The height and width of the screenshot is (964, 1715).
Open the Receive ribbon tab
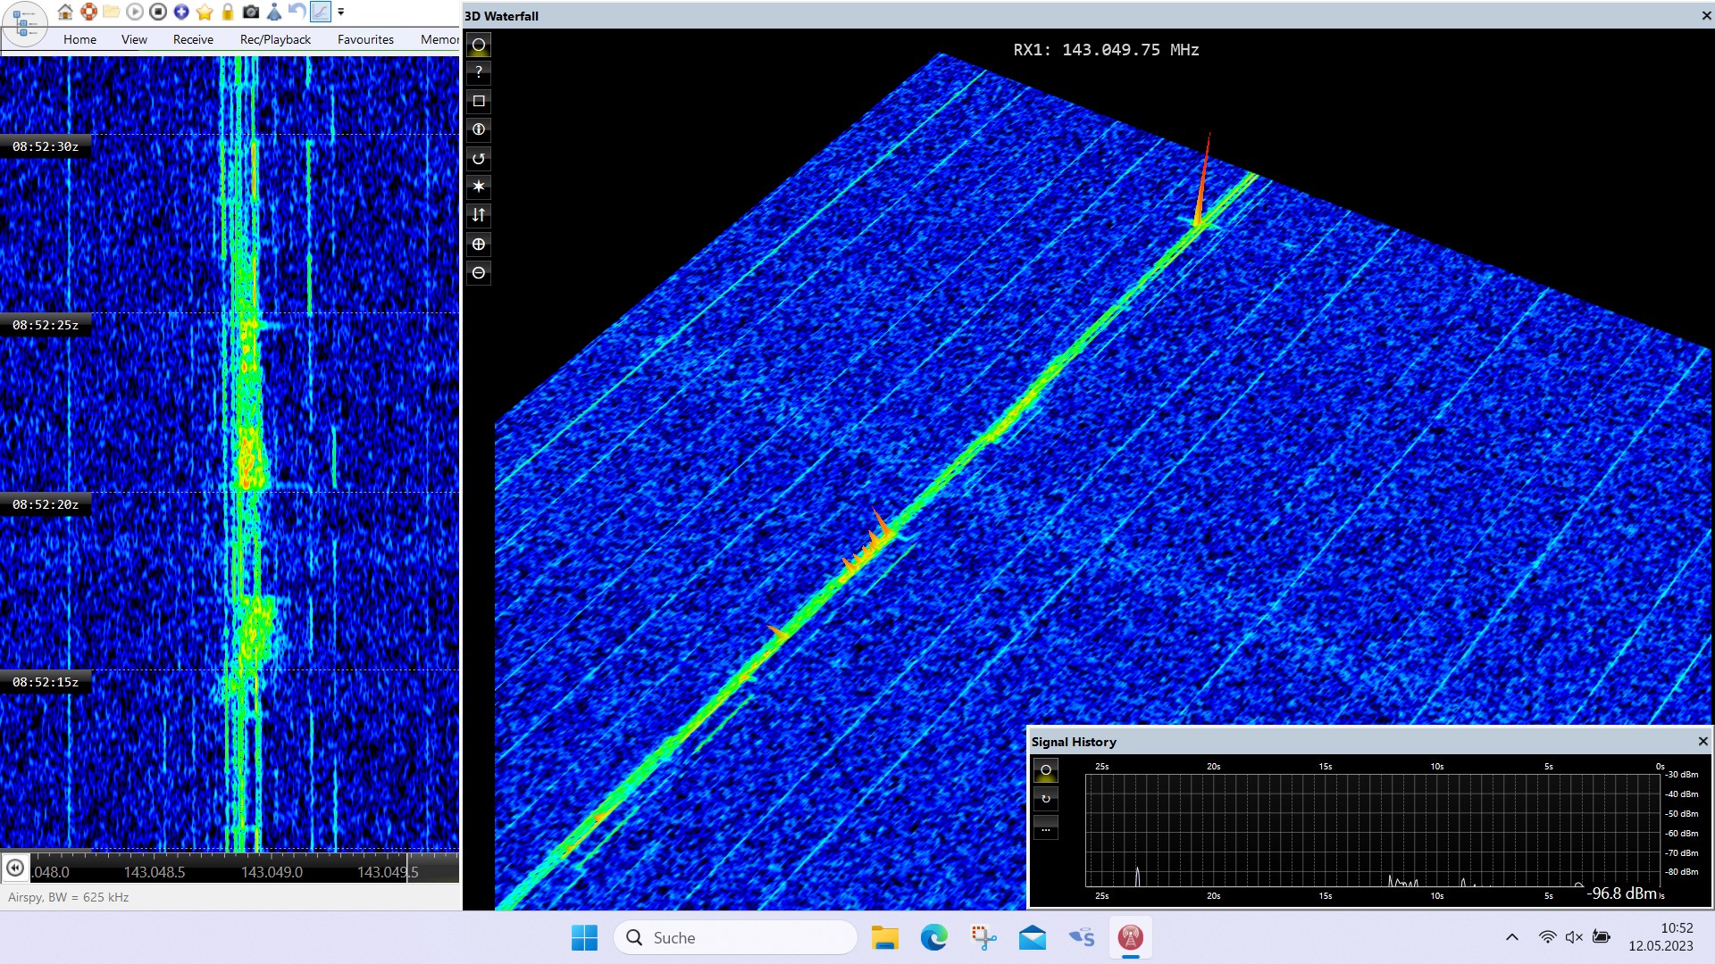pyautogui.click(x=193, y=39)
